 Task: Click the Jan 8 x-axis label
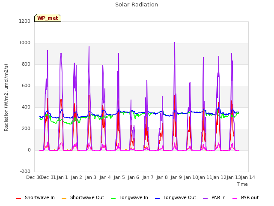[x=162, y=177]
